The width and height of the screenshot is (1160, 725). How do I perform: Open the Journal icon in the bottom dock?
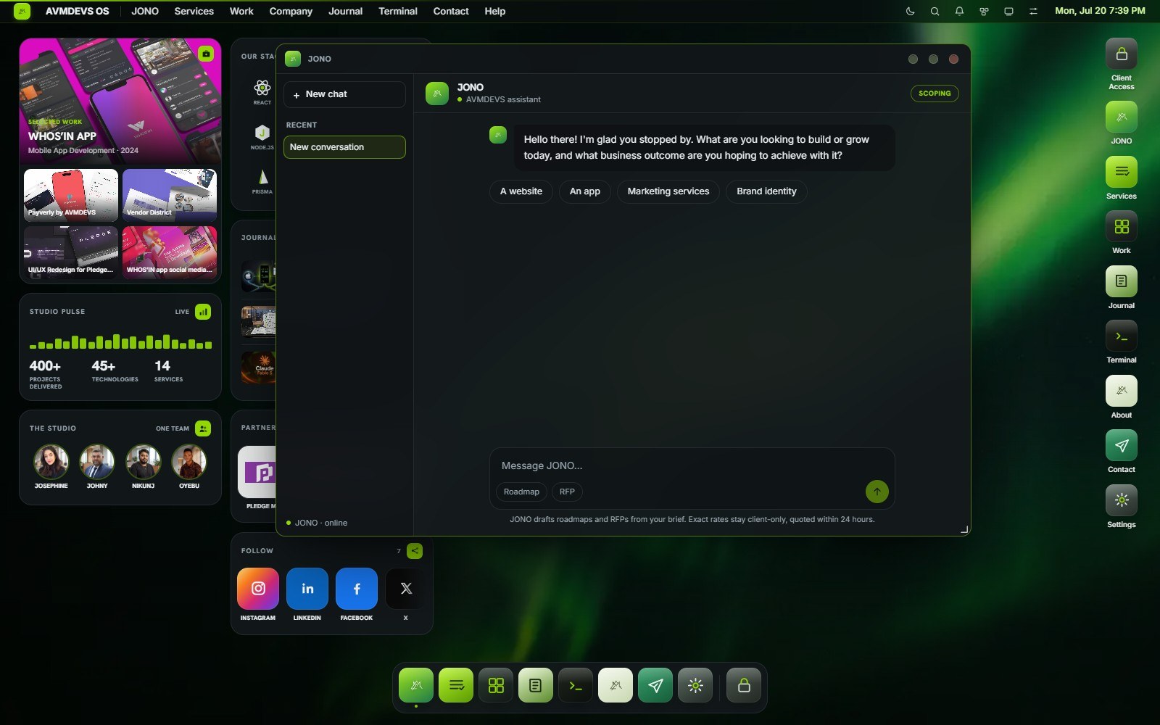point(536,685)
